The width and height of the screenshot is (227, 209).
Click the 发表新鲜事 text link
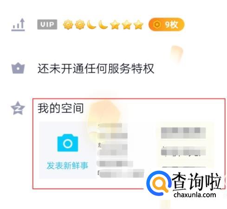(67, 165)
